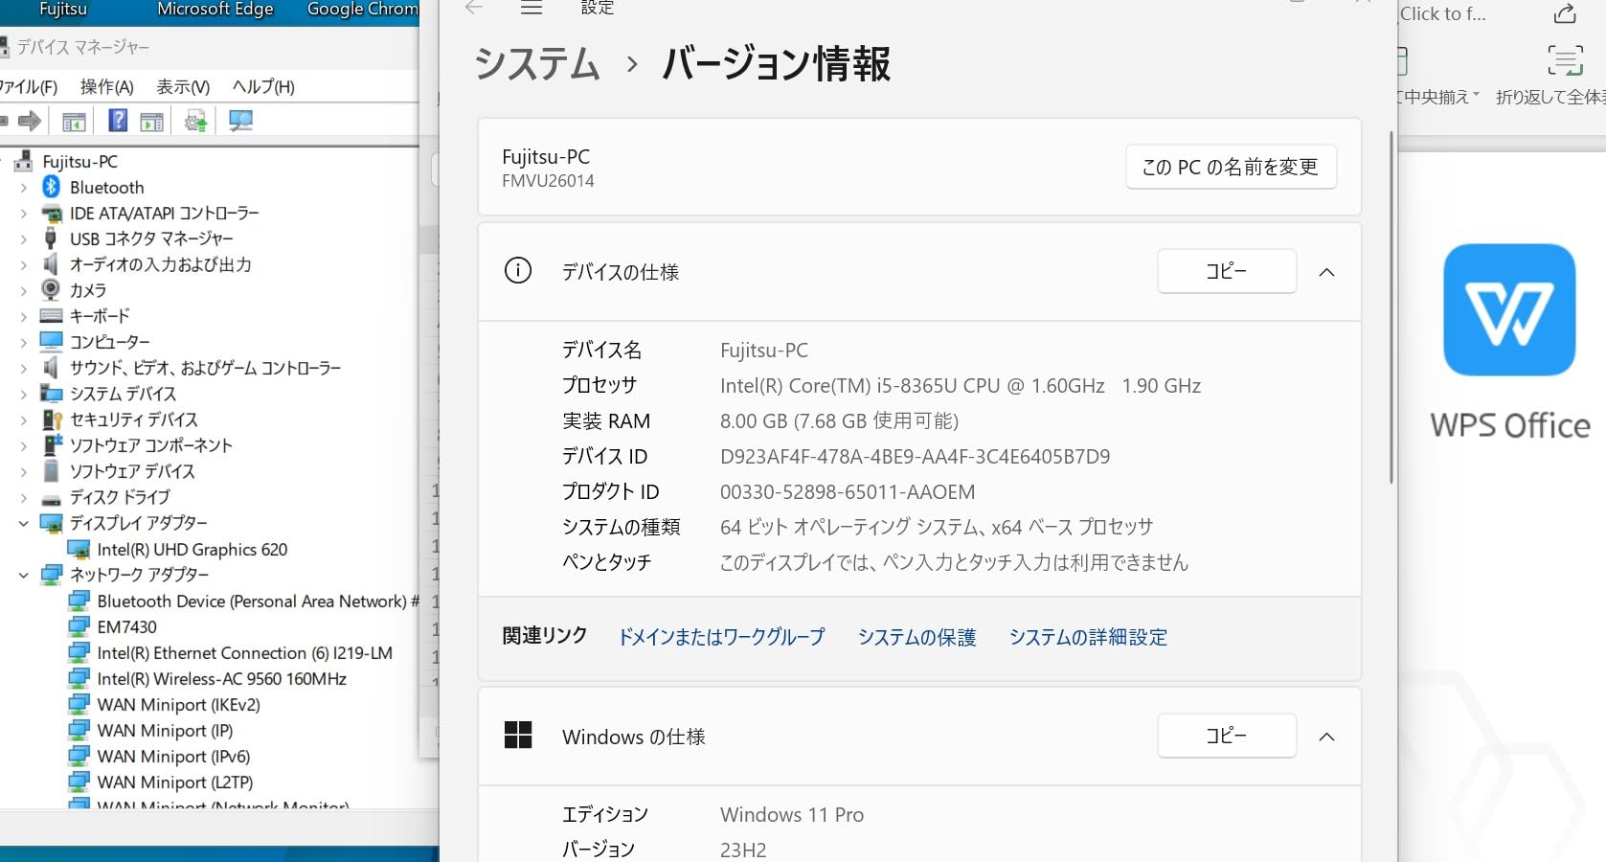Click the product ID 00330-52898-65011-AAOEM
Viewport: 1606px width, 862px height.
click(848, 491)
